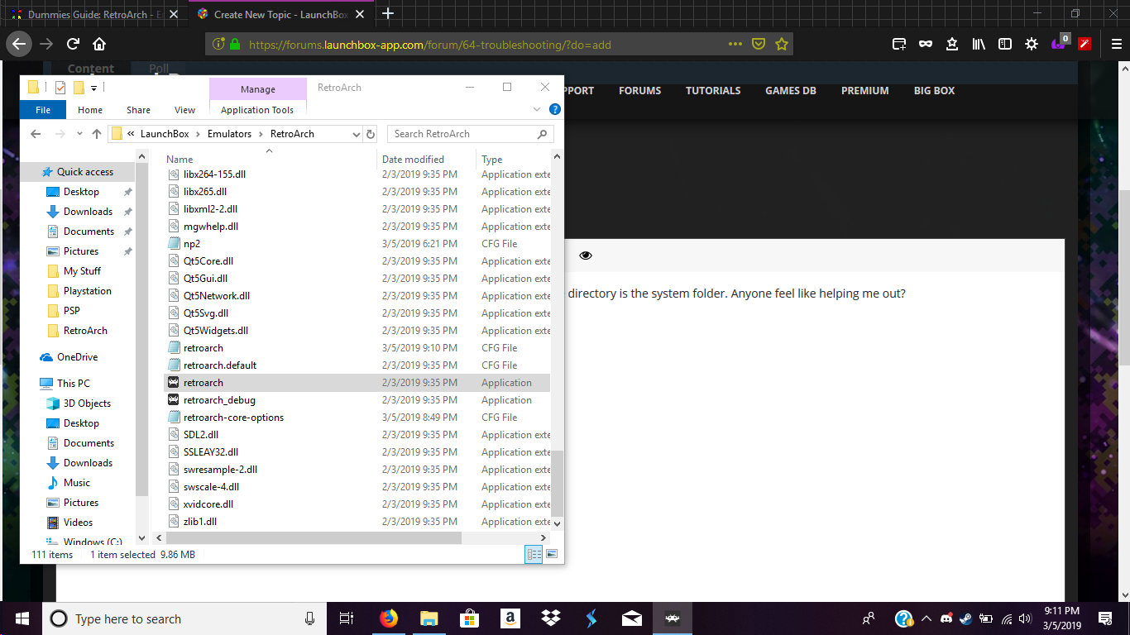Open Mail app from taskbar
The image size is (1130, 635).
(x=631, y=618)
